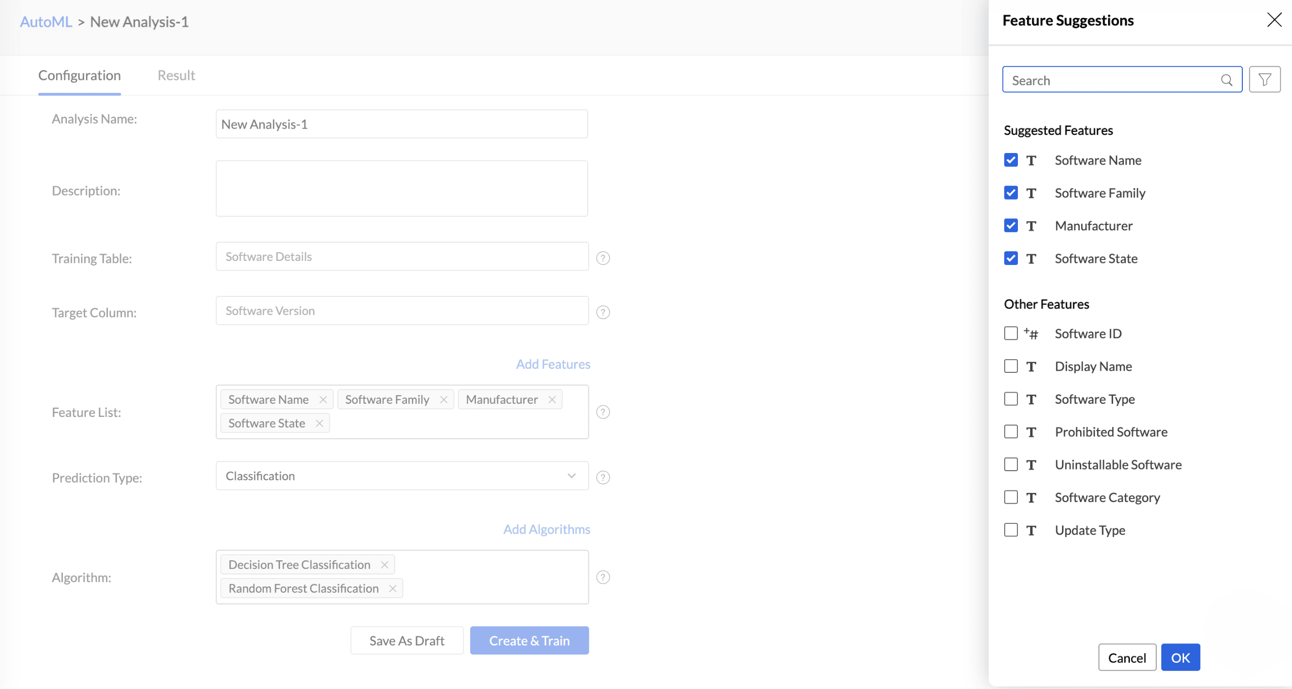Open the Prediction Type dropdown
Image resolution: width=1292 pixels, height=689 pixels.
pyautogui.click(x=402, y=476)
